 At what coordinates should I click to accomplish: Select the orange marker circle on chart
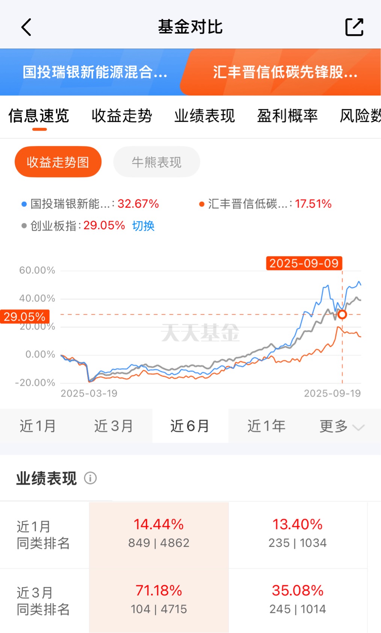(x=342, y=314)
